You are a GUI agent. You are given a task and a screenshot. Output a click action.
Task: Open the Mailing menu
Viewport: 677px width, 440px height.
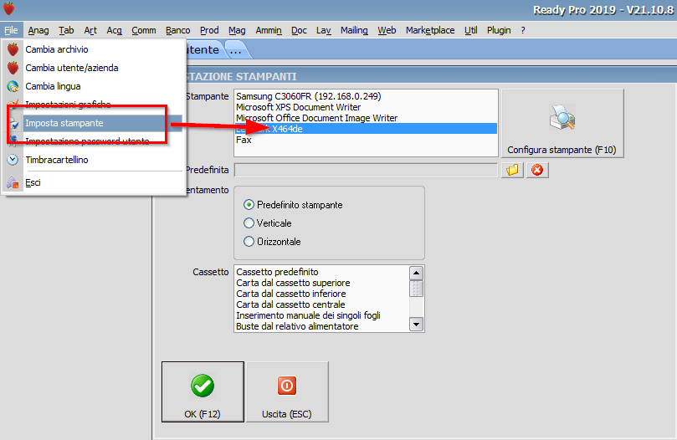(x=354, y=30)
